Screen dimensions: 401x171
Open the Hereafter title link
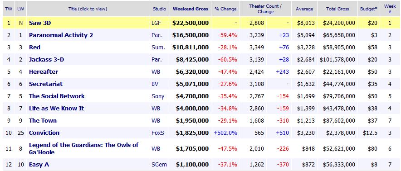[x=44, y=72]
